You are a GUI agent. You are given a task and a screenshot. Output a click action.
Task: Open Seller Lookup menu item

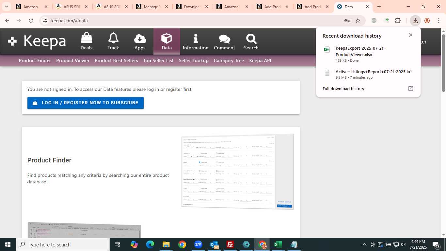[x=194, y=60]
